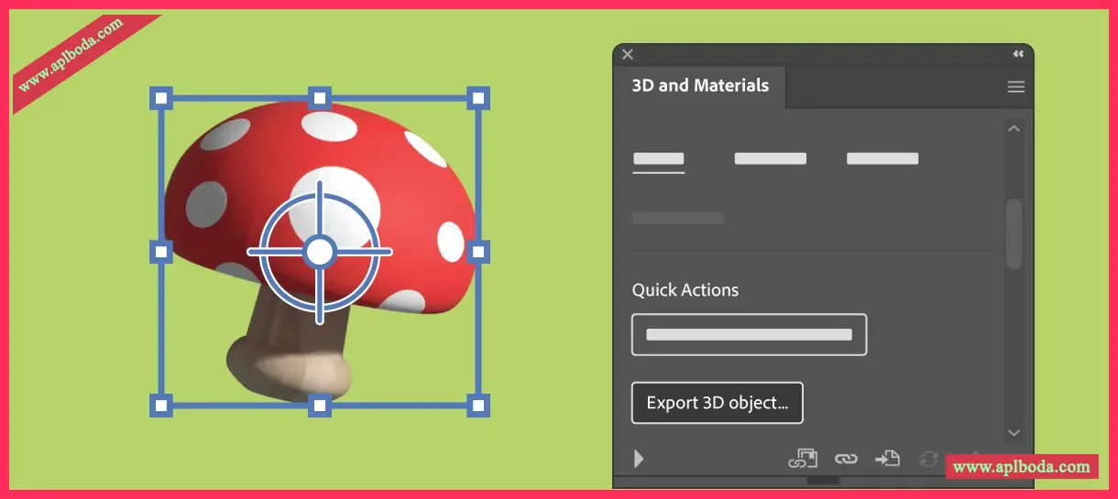Click the Export 3D object button
This screenshot has height=499, width=1118.
click(717, 403)
